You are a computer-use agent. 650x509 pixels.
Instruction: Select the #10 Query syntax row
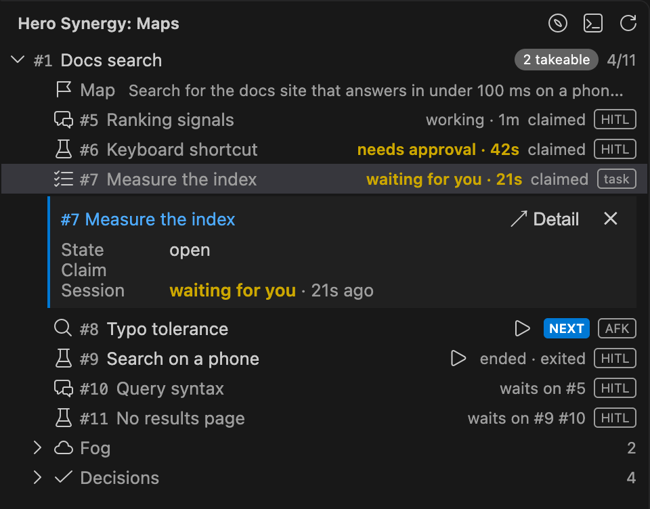324,389
